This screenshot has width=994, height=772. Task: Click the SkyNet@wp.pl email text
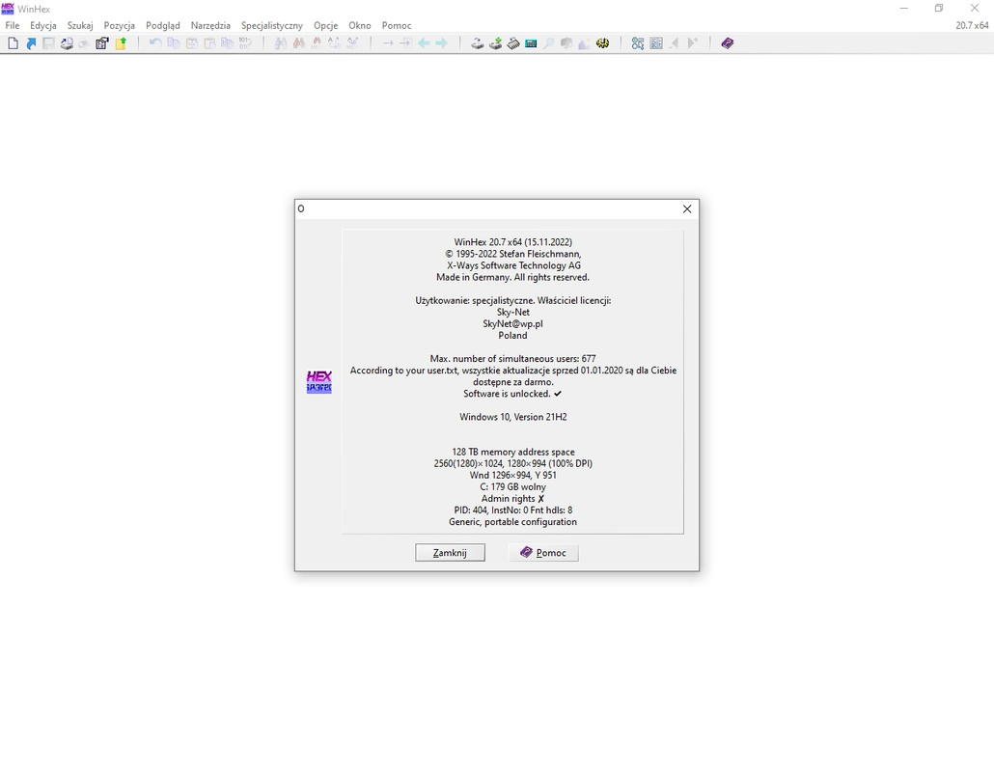tap(512, 324)
